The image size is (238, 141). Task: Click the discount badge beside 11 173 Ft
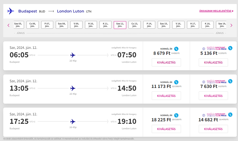pyautogui.click(x=176, y=82)
